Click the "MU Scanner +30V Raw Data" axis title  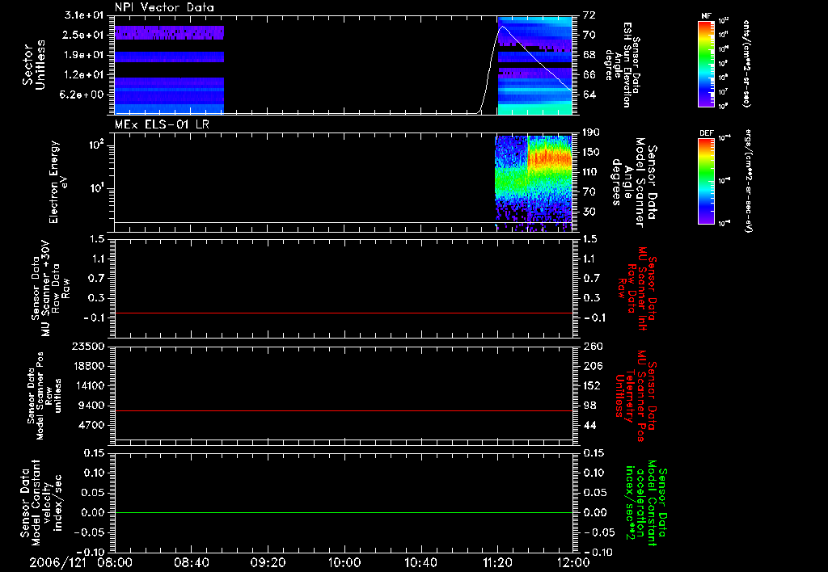51,288
